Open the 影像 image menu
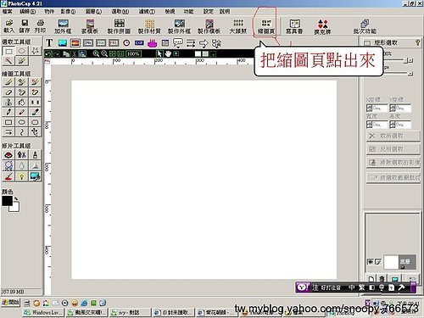424x318 pixels. pyautogui.click(x=68, y=12)
